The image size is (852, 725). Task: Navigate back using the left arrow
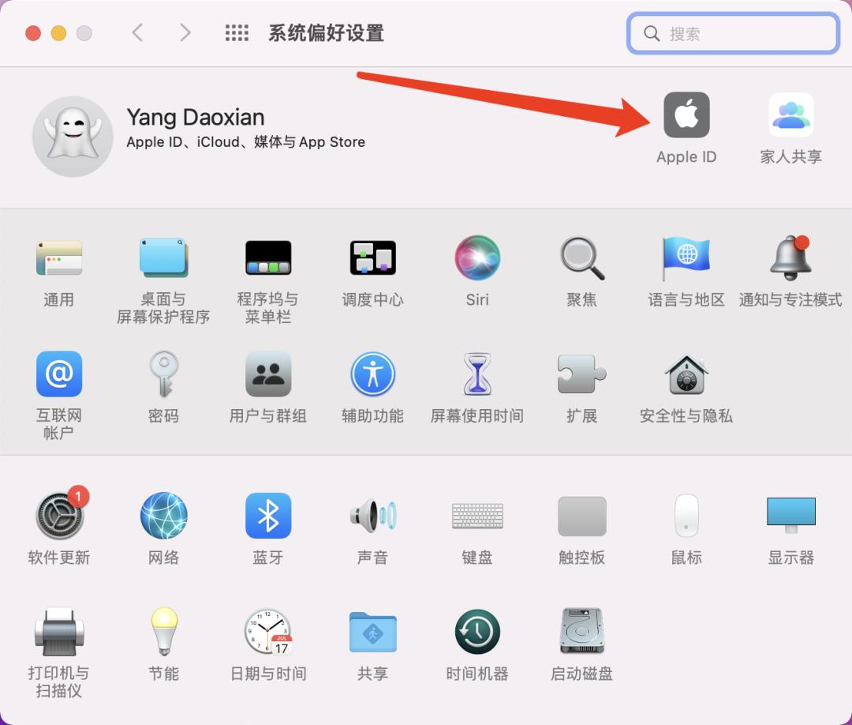(x=138, y=32)
